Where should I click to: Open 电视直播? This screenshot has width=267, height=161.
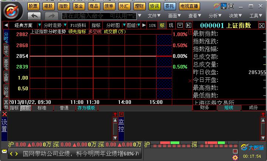[189, 6]
